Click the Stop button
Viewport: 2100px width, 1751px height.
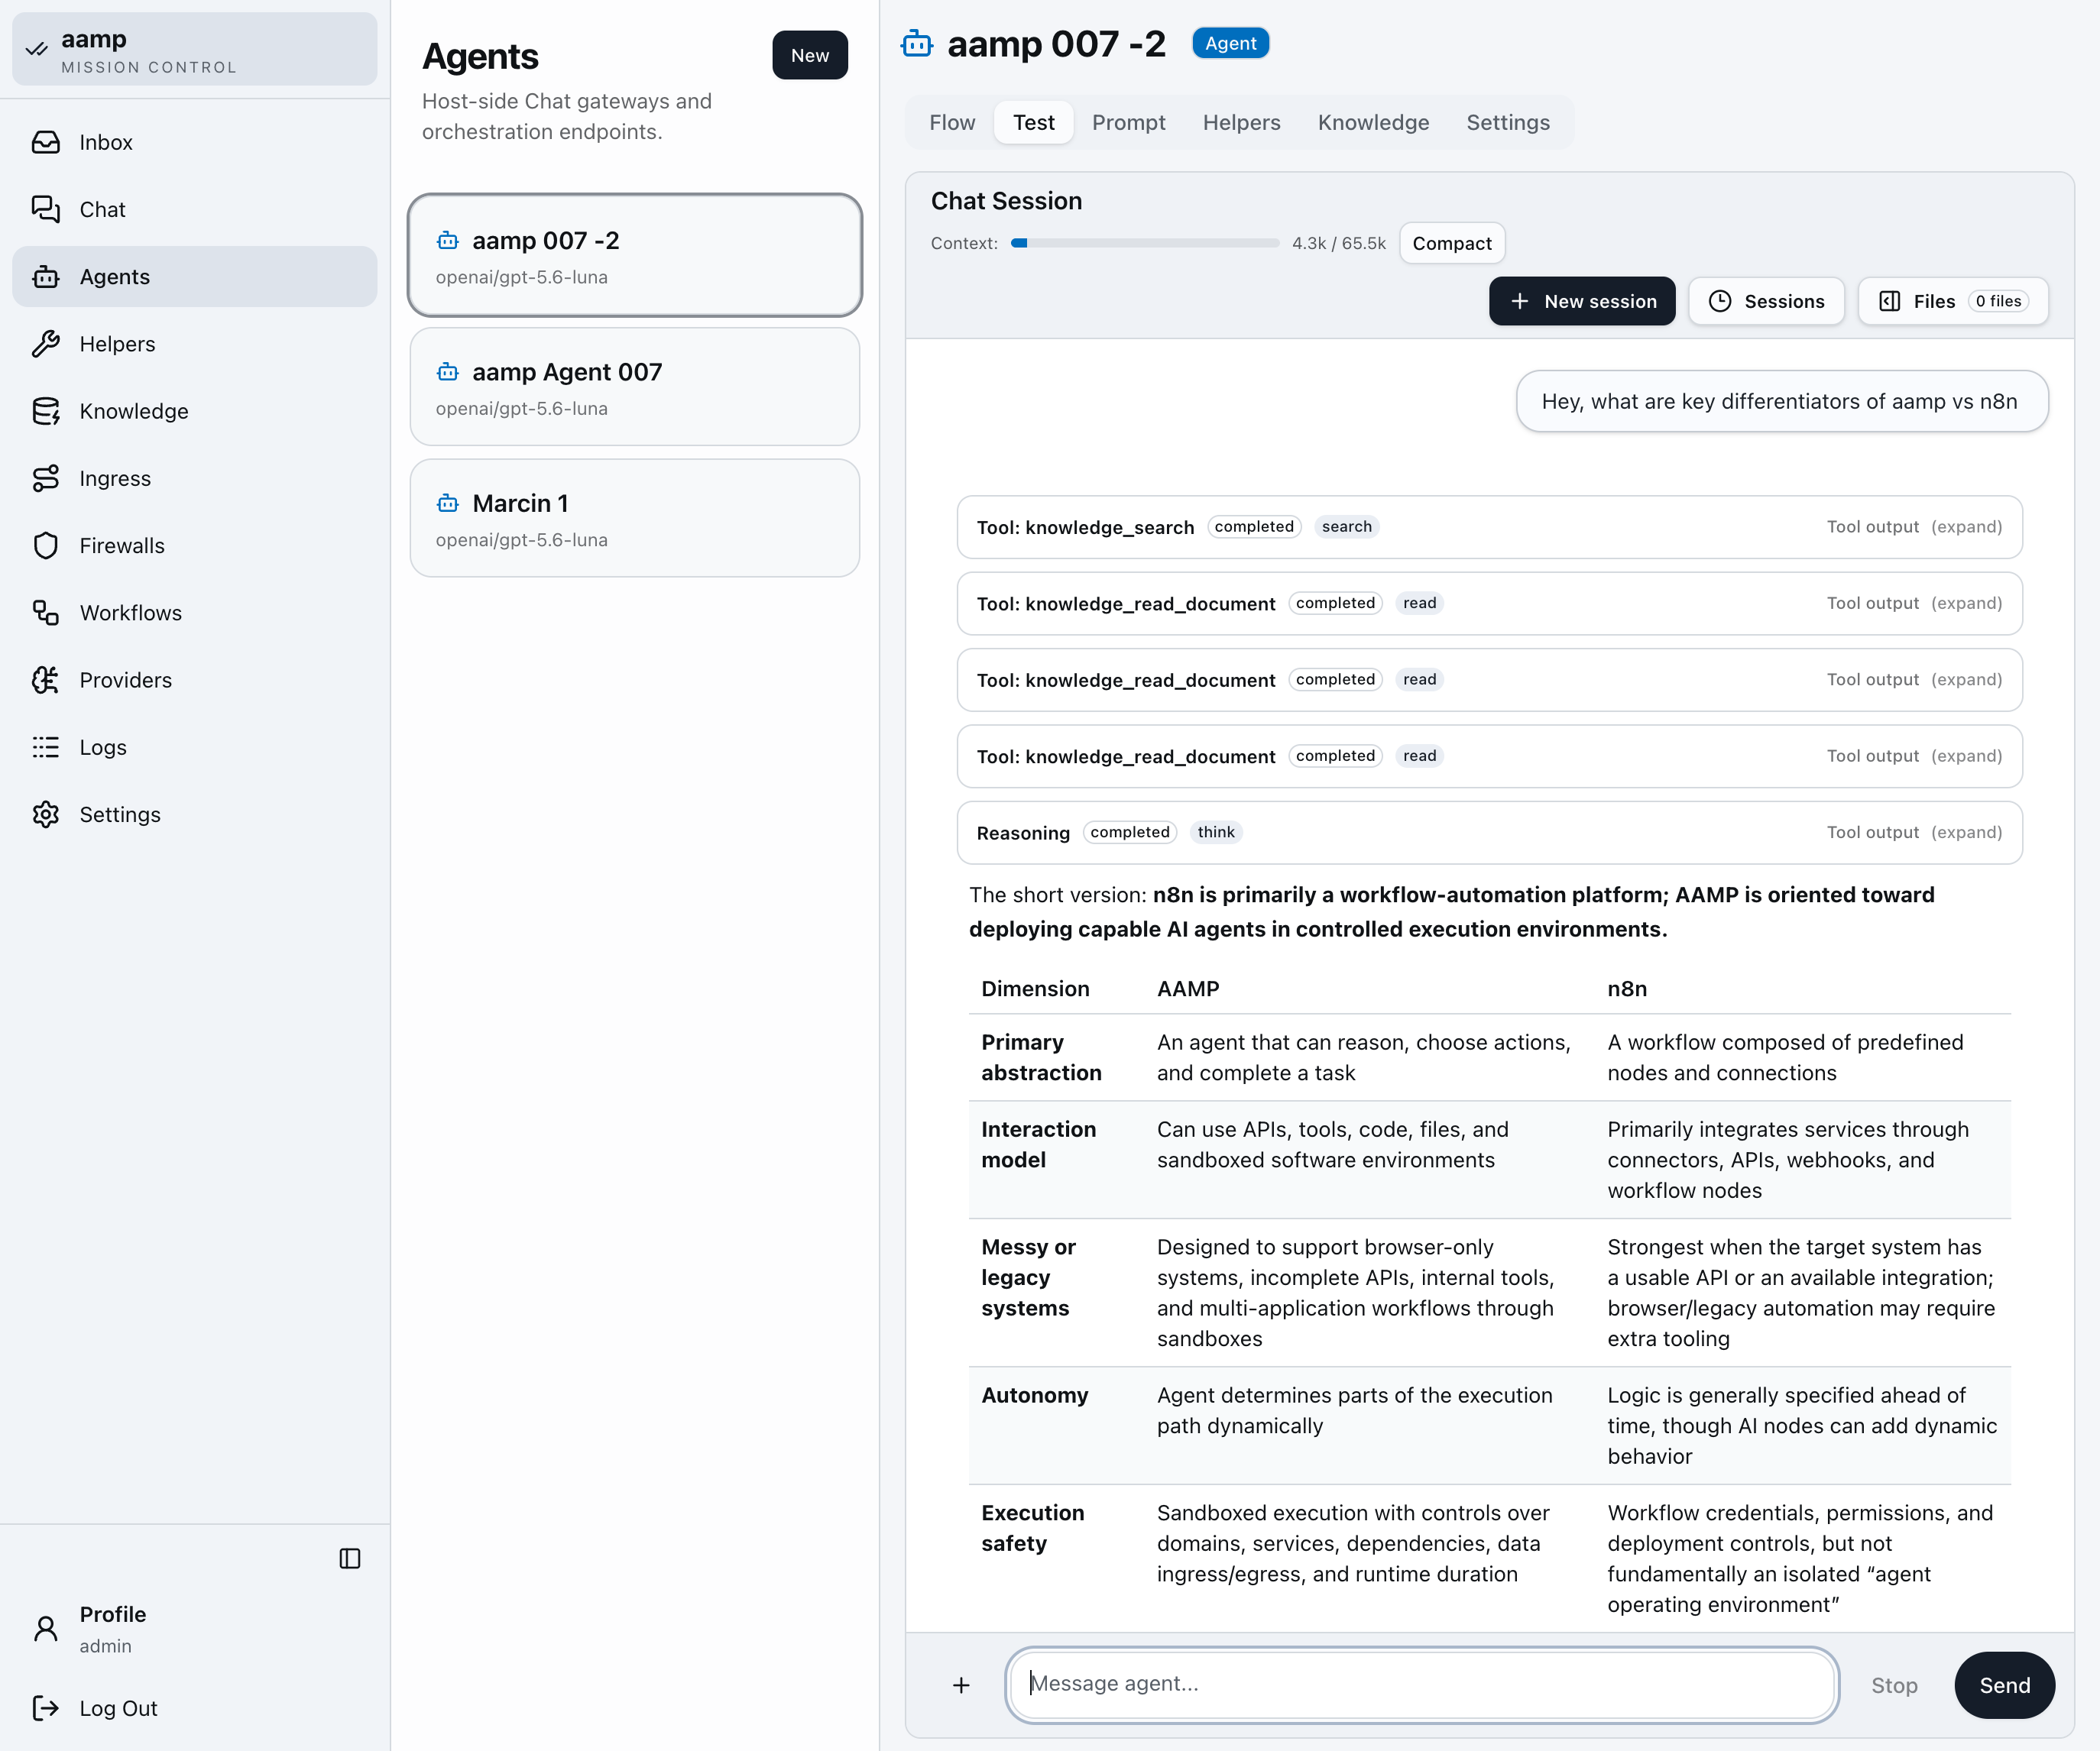click(x=1894, y=1685)
